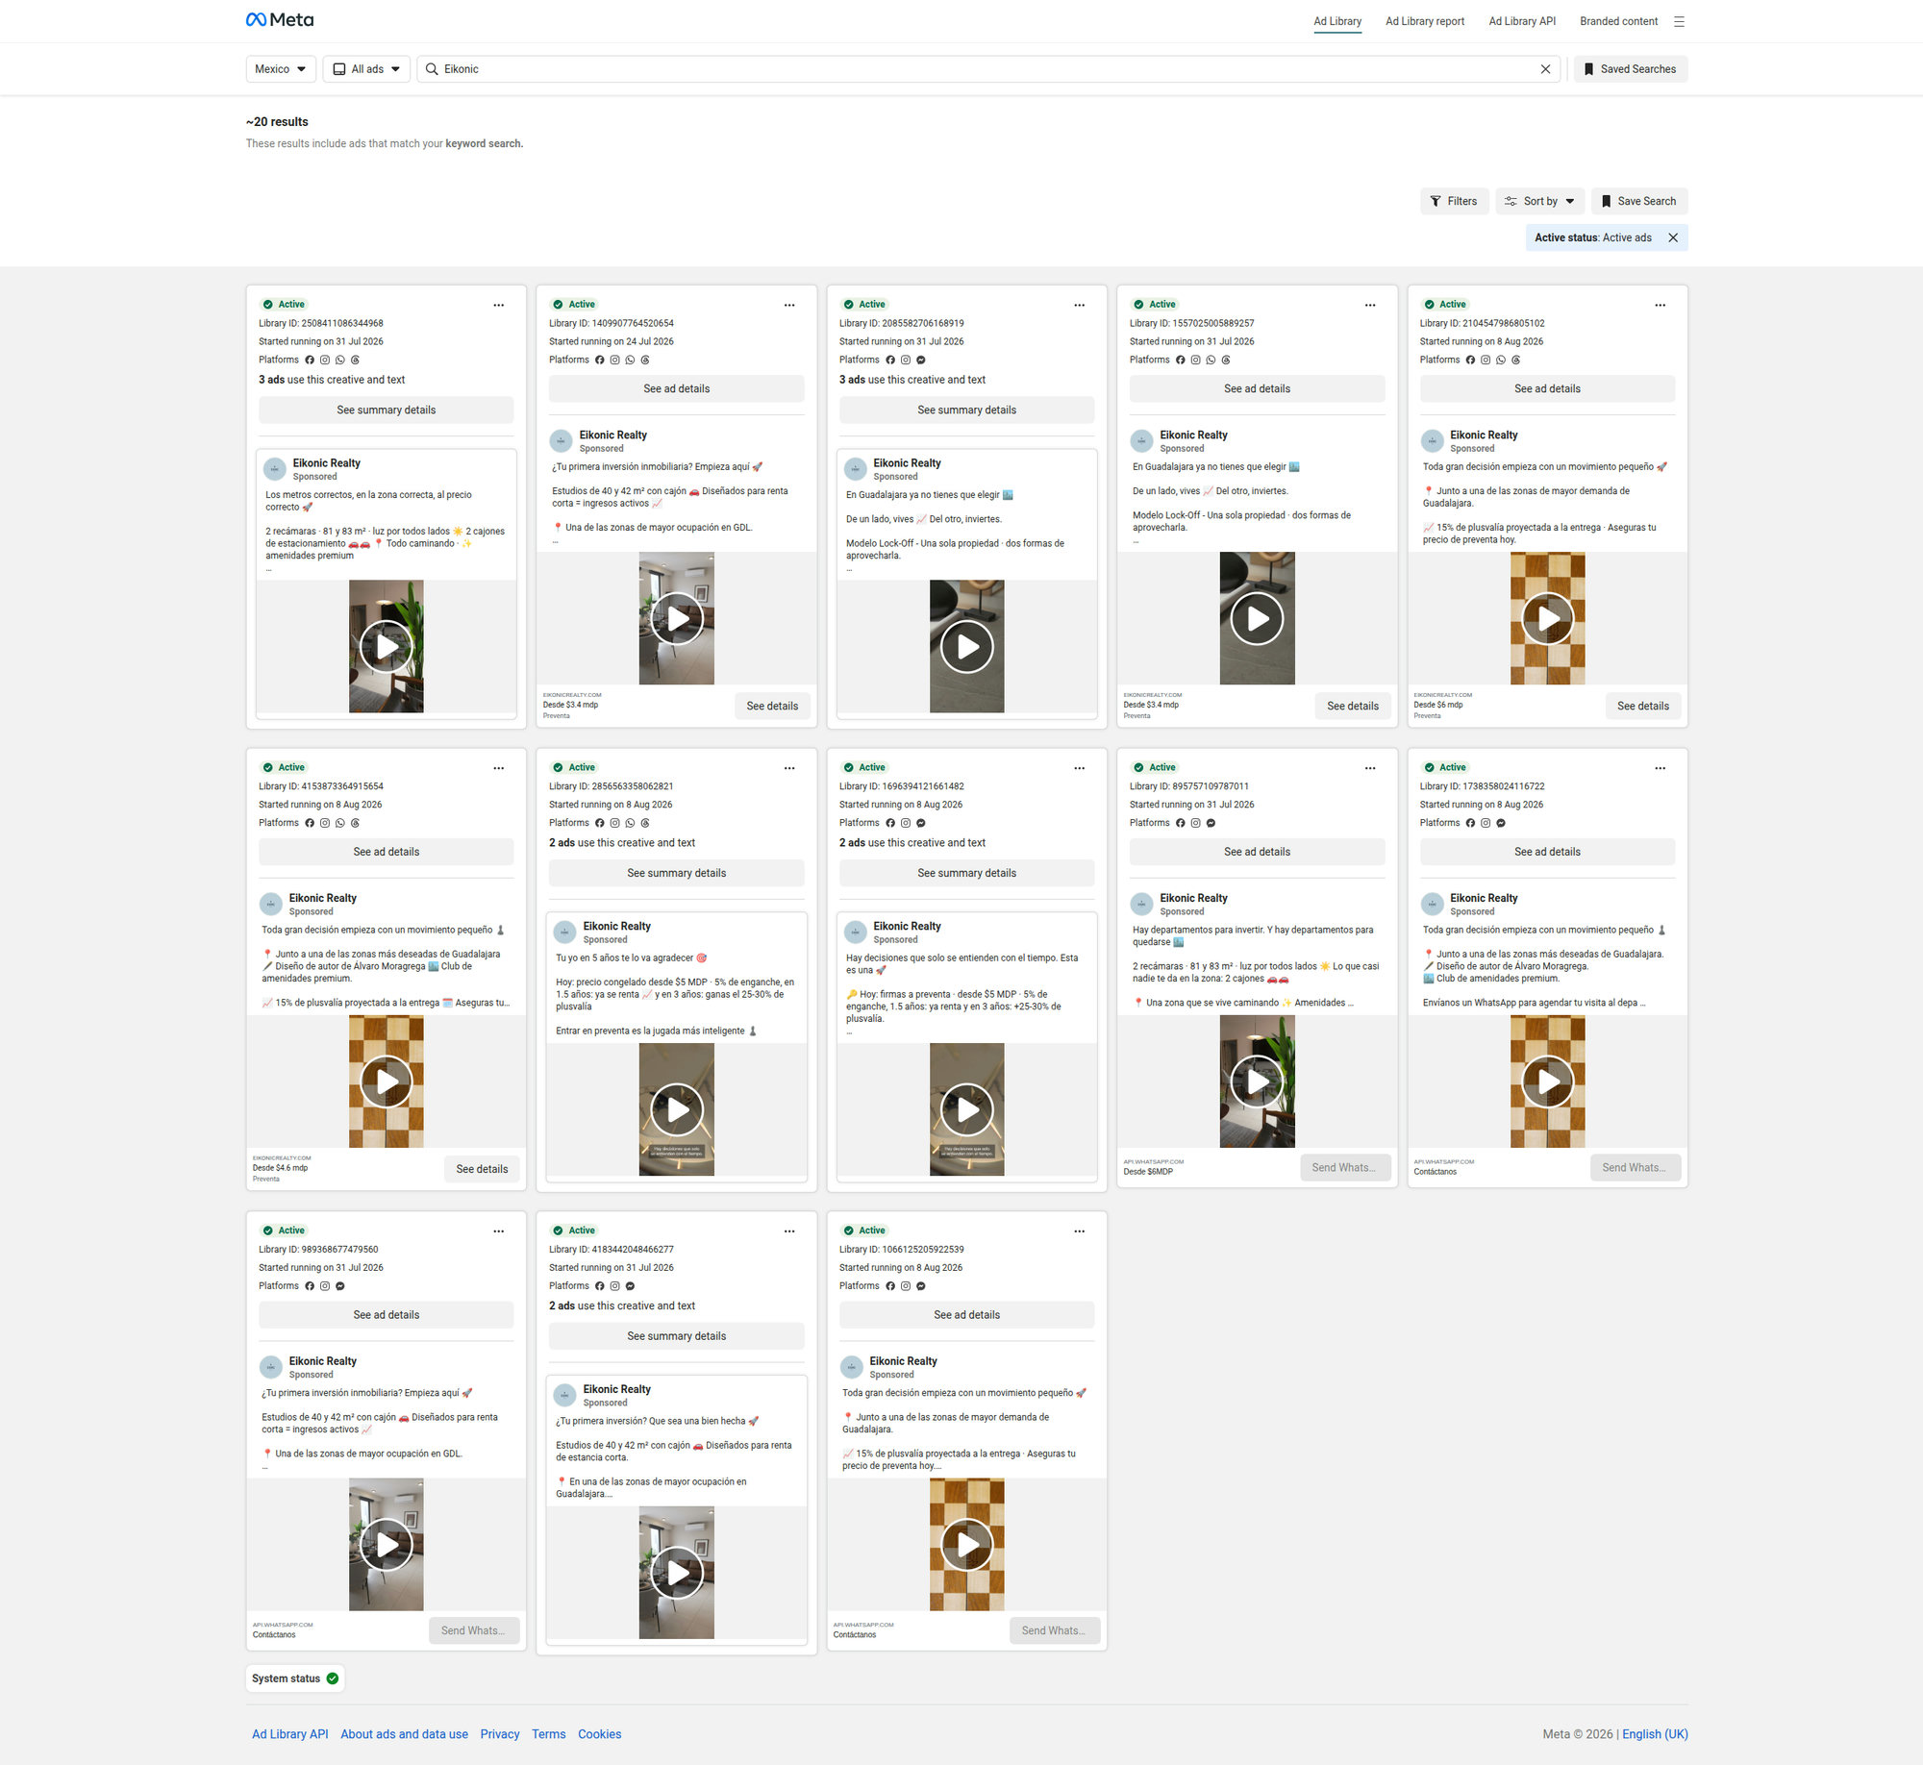See ad details for ad 1557025005889257
Screen dimensions: 1923x1765
click(1258, 389)
